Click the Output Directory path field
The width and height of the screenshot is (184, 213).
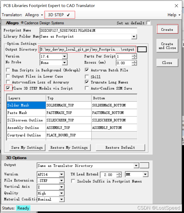click(x=87, y=49)
